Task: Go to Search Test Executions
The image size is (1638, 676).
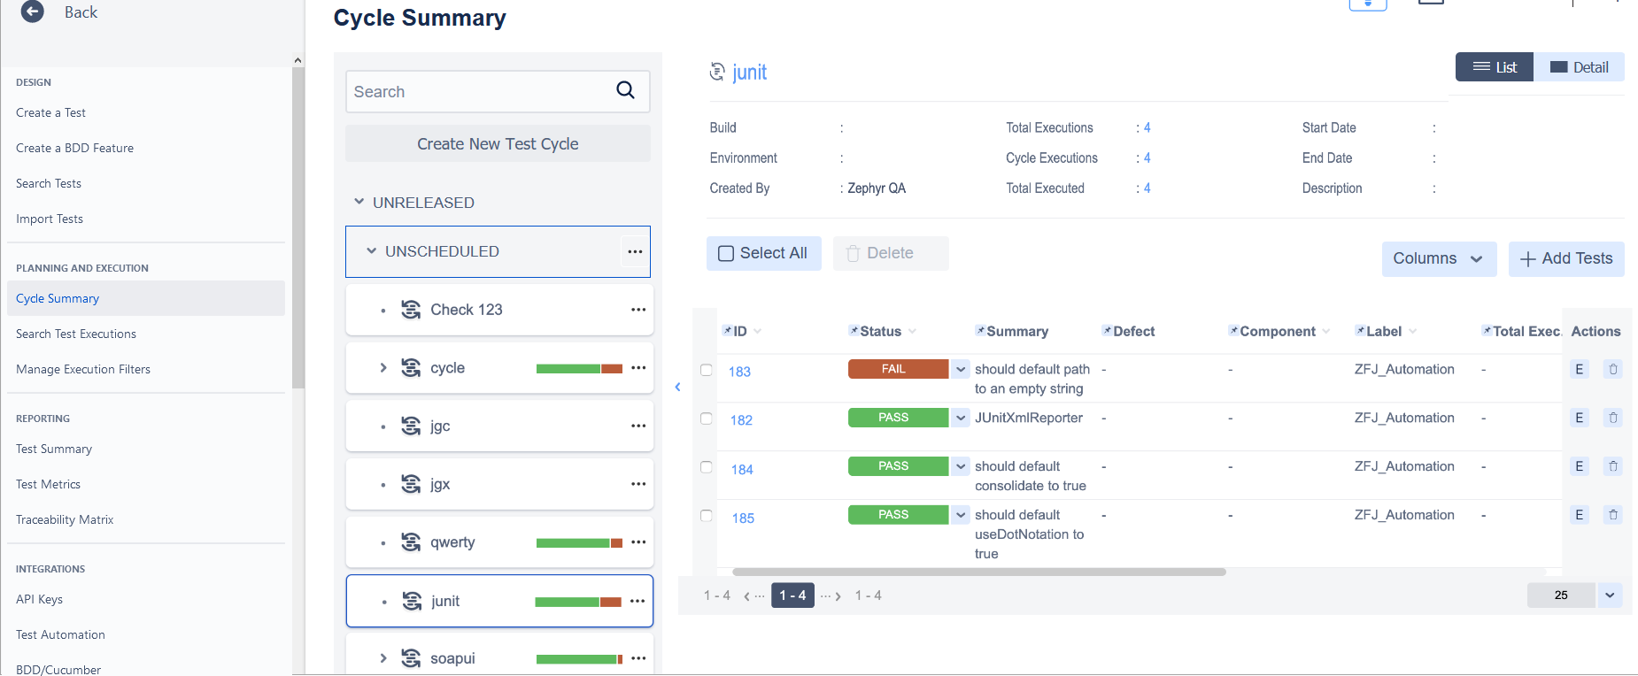Action: coord(76,334)
